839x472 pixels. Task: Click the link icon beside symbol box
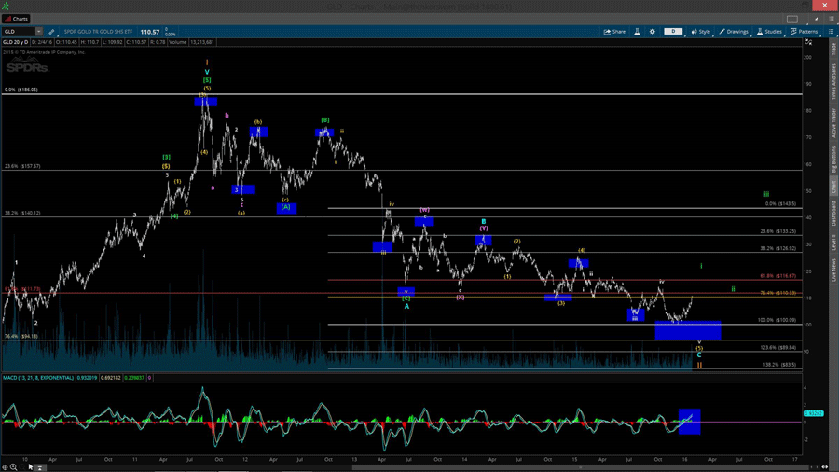[51, 32]
